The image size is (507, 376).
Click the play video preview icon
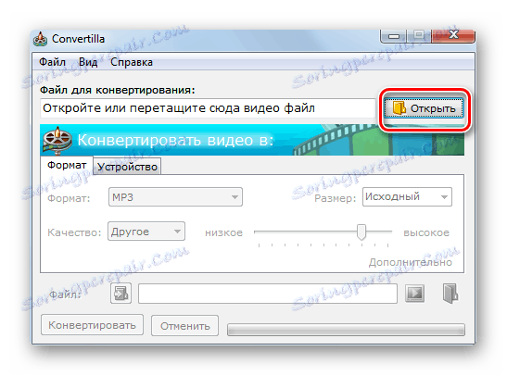click(x=415, y=293)
